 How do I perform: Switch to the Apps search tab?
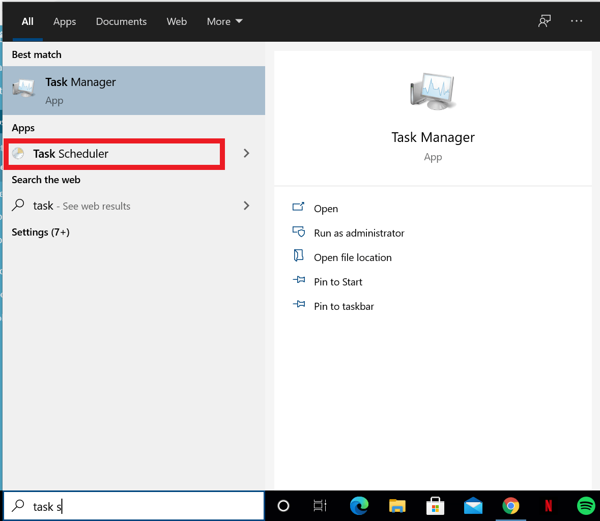pos(64,21)
